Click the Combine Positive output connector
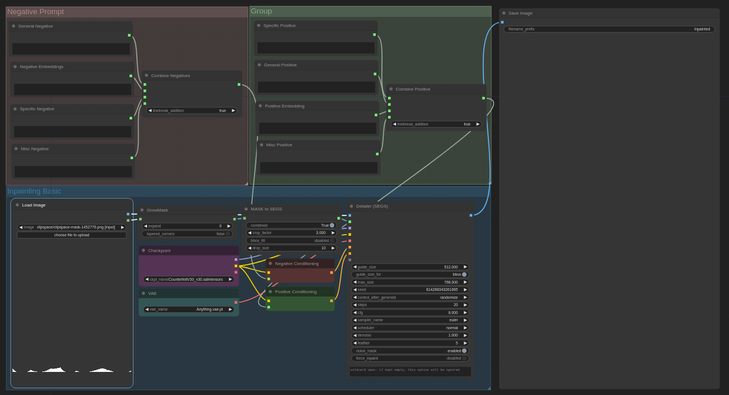This screenshot has height=395, width=729. tap(483, 98)
